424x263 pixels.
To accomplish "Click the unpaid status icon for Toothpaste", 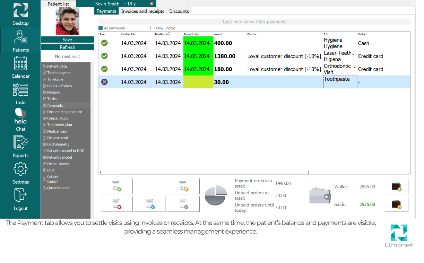I will [x=104, y=82].
